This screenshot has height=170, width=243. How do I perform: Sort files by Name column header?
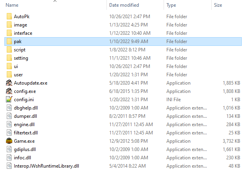pos(13,5)
